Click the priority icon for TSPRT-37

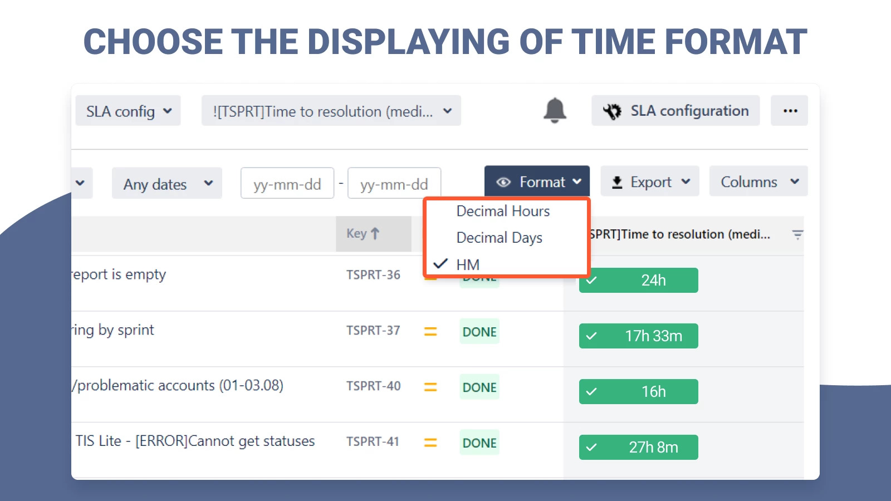(x=430, y=331)
